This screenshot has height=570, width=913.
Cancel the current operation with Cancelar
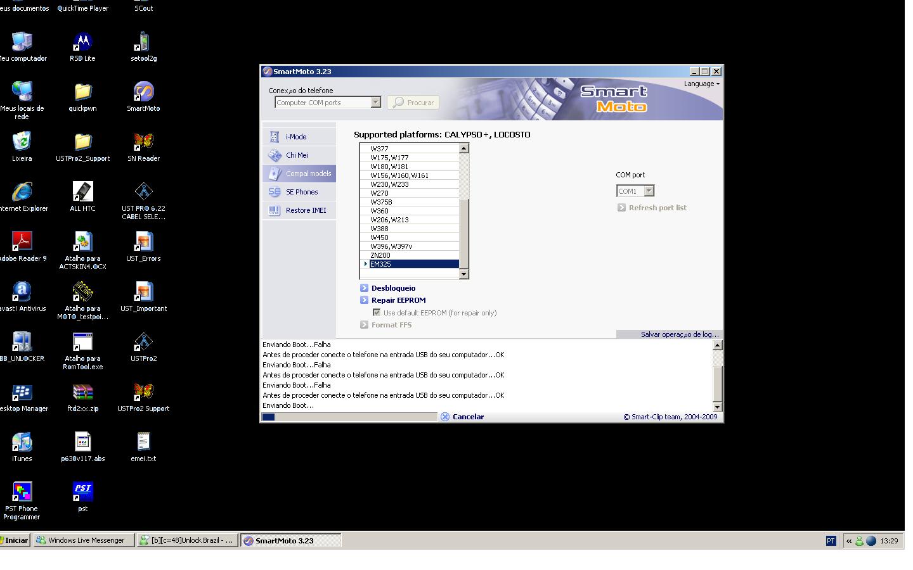click(x=462, y=417)
